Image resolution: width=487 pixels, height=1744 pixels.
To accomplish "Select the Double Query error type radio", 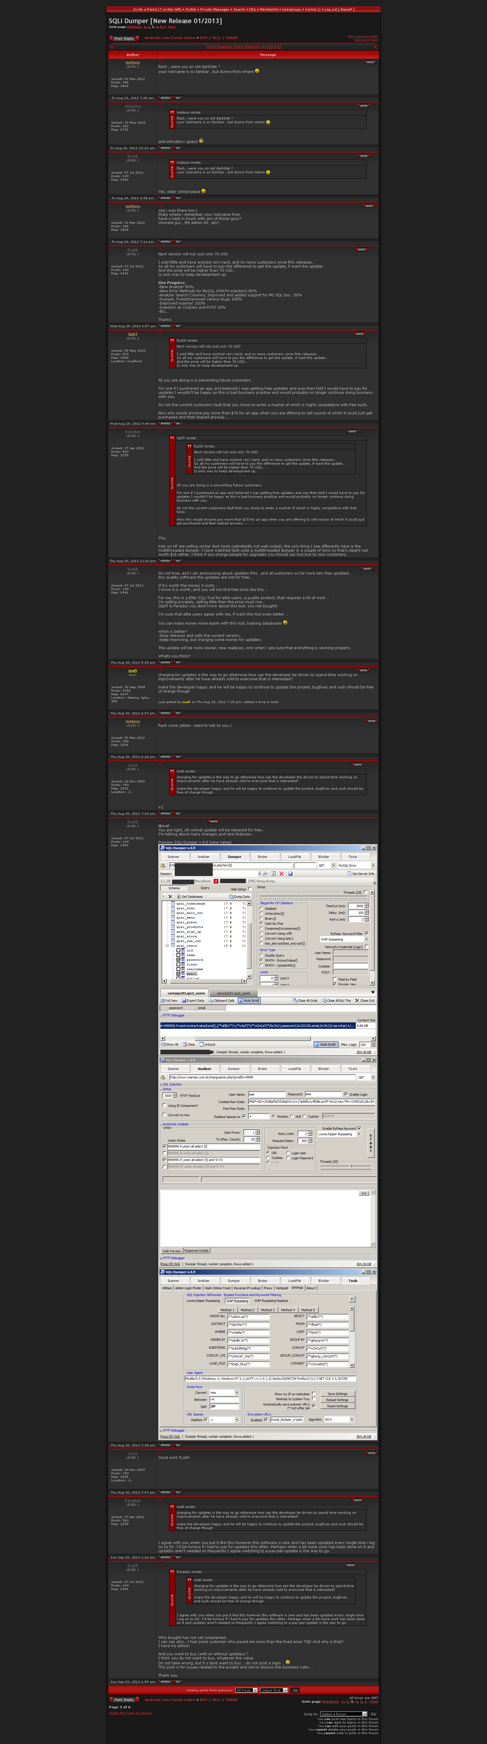I will (x=262, y=955).
